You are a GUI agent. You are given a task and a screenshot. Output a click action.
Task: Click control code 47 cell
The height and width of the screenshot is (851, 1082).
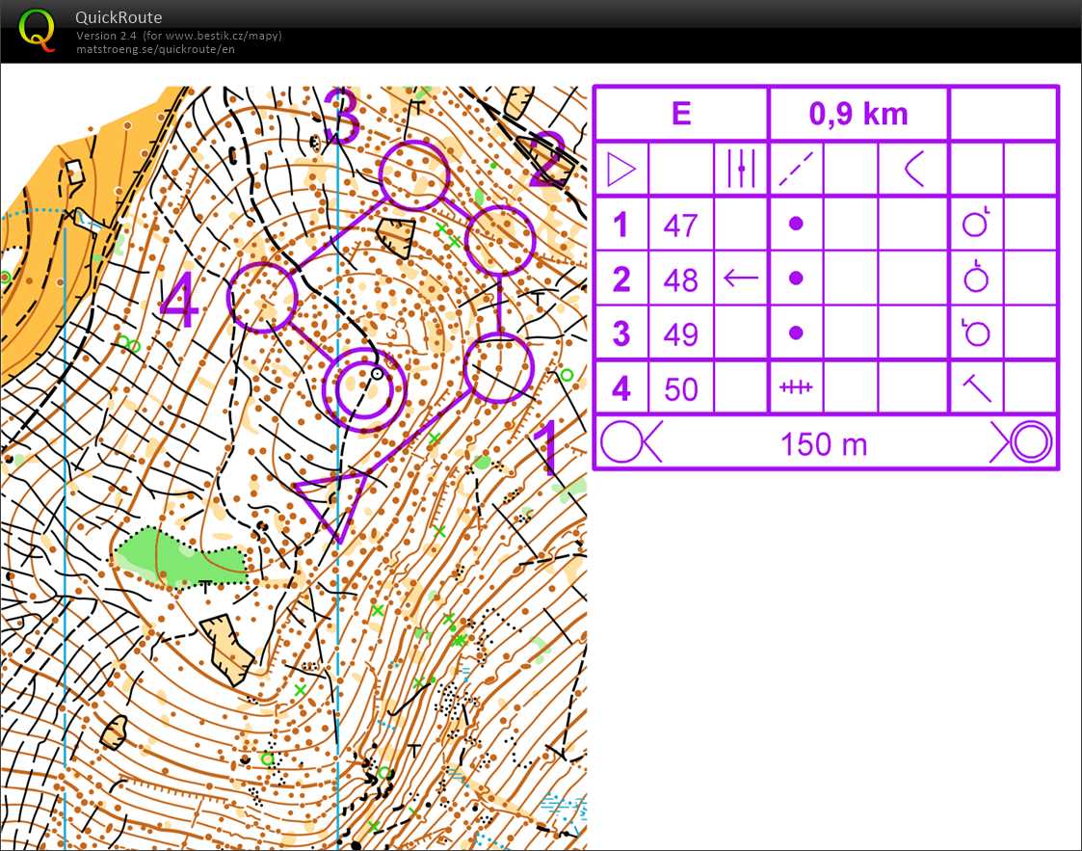click(680, 226)
